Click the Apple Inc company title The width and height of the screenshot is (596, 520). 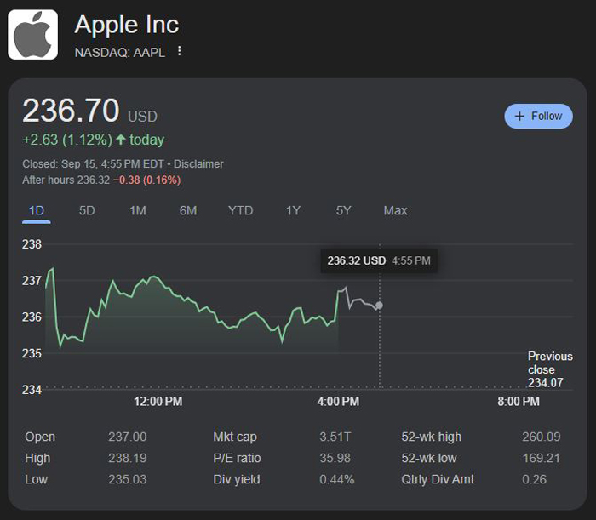click(127, 25)
